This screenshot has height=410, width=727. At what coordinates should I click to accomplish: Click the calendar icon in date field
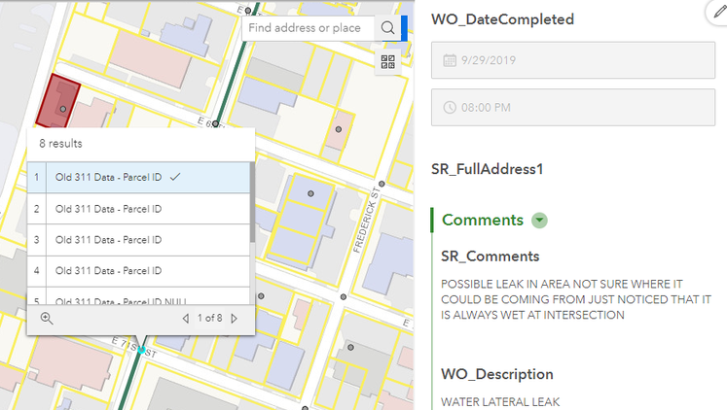pos(449,60)
